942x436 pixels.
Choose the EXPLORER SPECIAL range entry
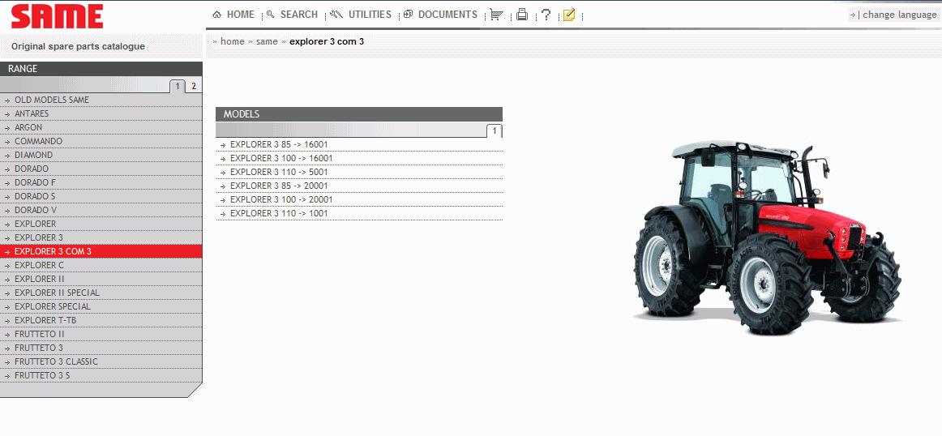[x=101, y=307]
